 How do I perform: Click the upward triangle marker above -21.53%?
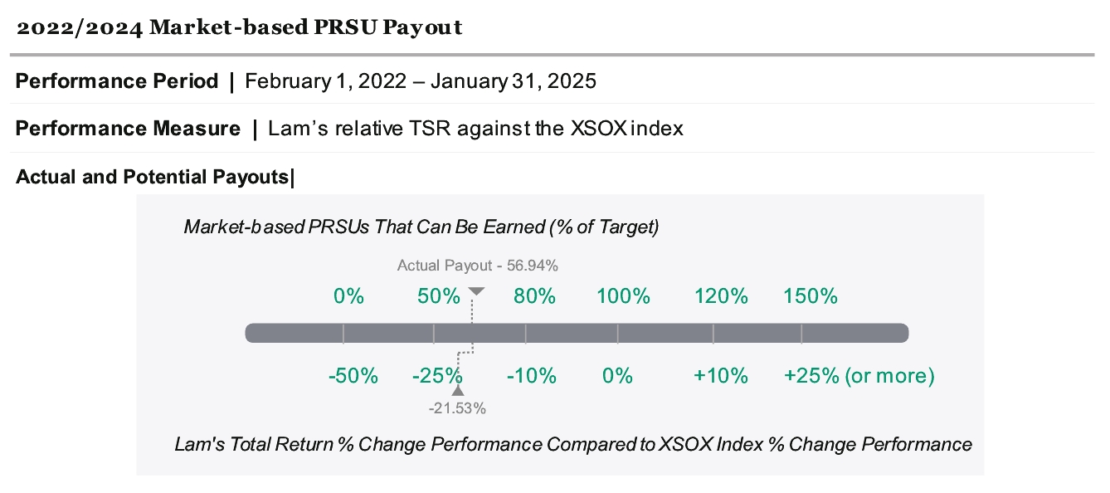[457, 390]
